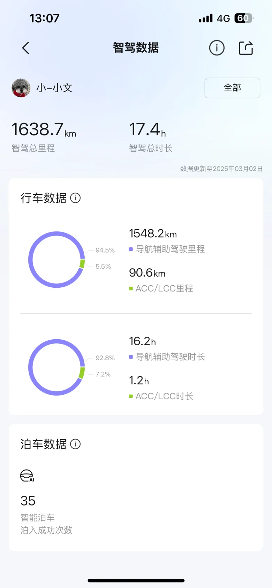Open the 全部 filter dropdown
The height and width of the screenshot is (588, 272).
[232, 88]
